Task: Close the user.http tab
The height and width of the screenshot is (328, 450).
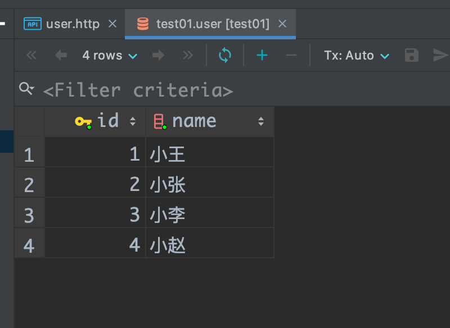Action: [112, 24]
